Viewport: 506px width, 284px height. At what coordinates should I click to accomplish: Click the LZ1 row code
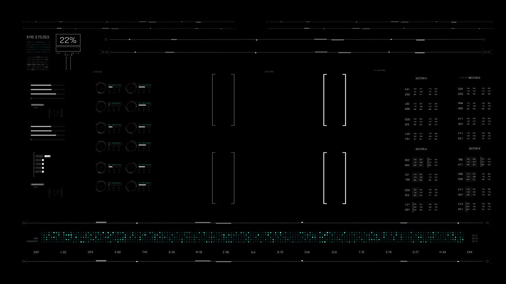tap(407, 205)
